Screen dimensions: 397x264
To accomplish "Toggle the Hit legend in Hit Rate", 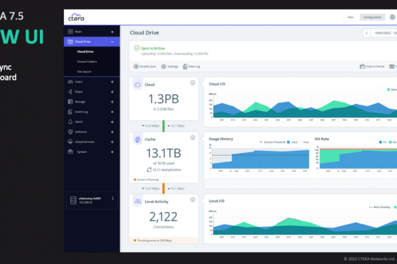I will pyautogui.click(x=383, y=142).
